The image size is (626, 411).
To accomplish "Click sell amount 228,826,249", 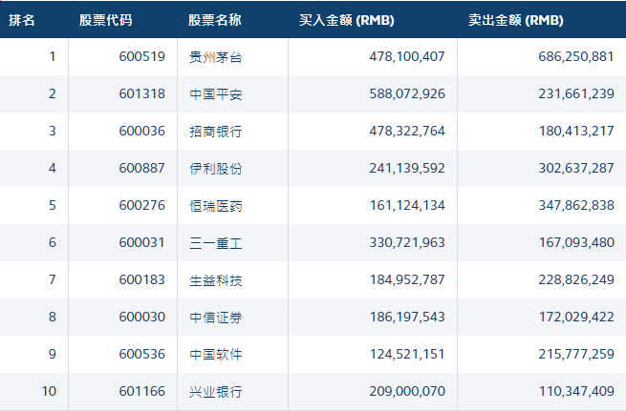I will (x=576, y=279).
